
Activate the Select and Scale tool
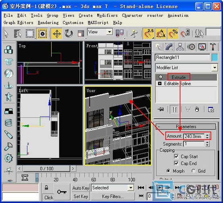point(81,34)
